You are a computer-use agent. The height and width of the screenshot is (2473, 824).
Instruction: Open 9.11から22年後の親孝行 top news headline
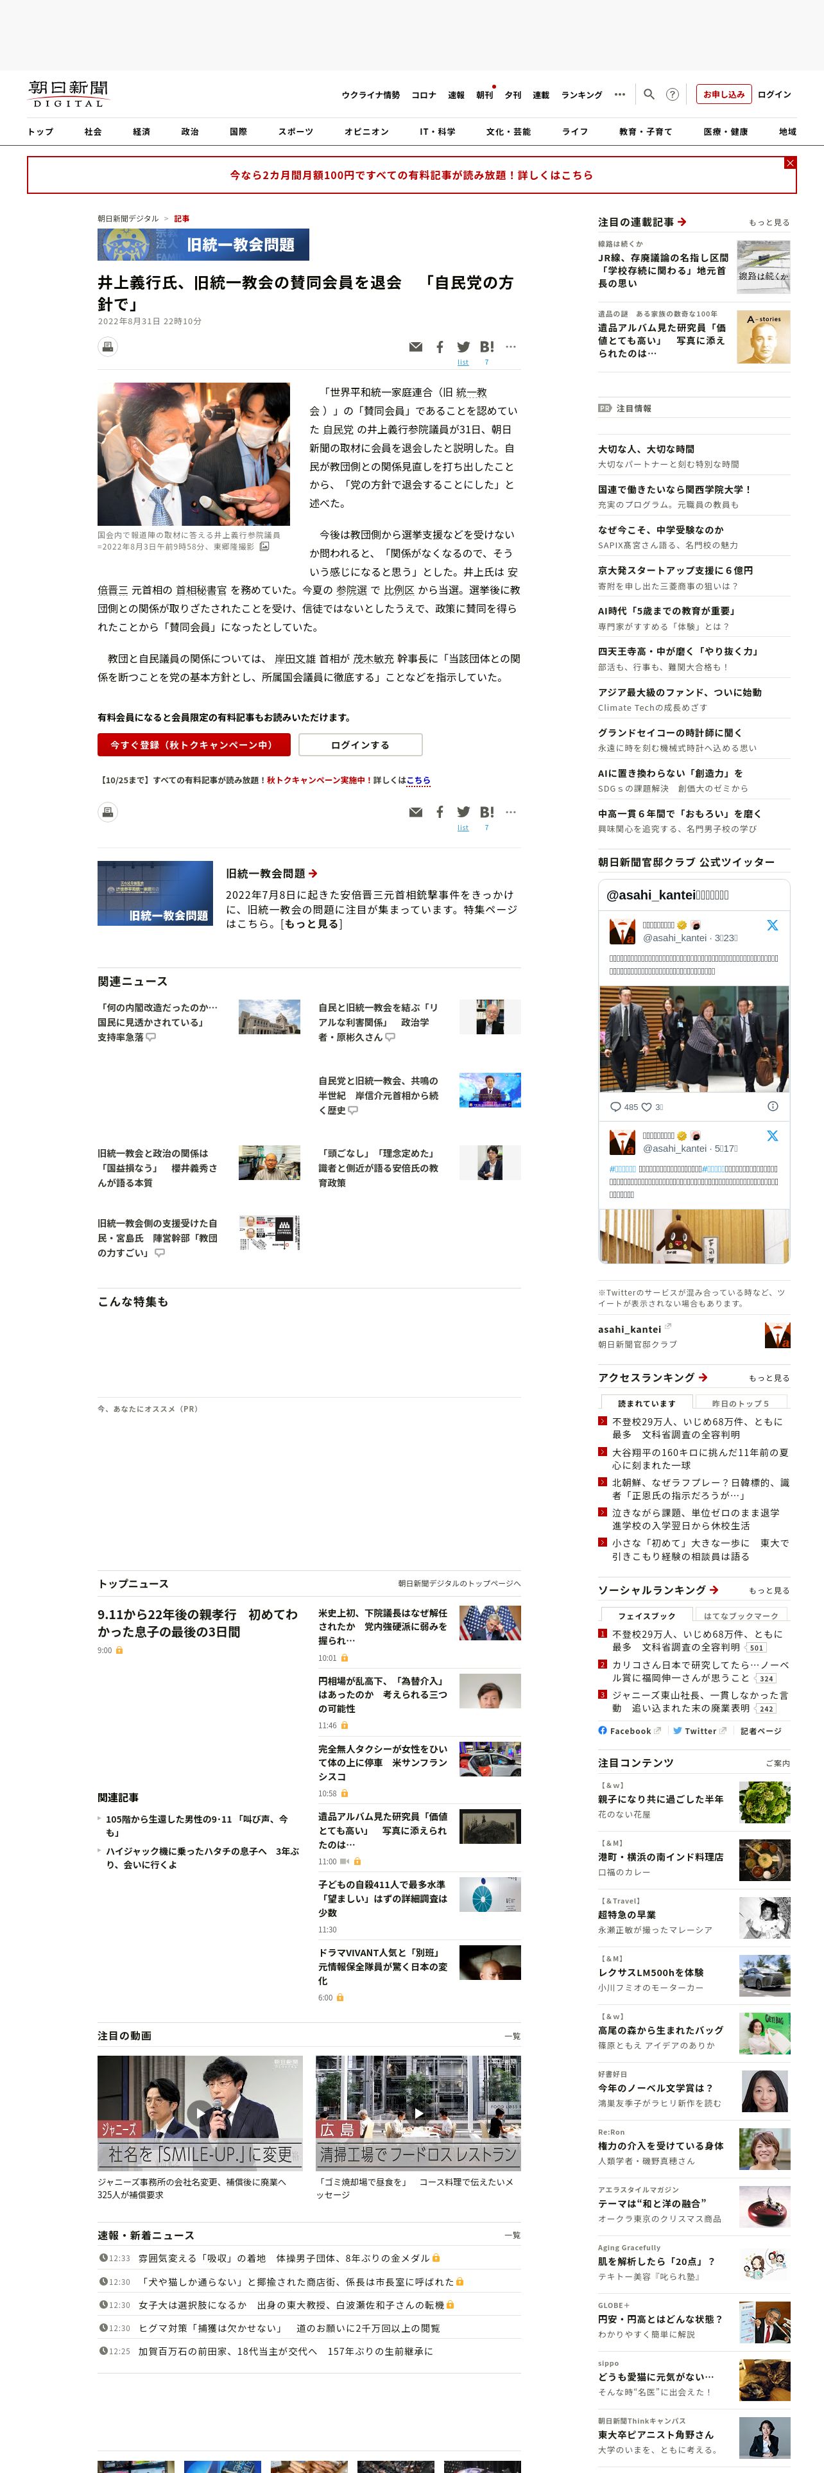(x=198, y=1624)
